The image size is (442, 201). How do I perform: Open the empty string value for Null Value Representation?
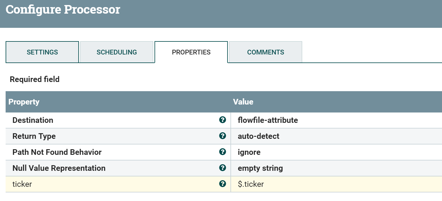[260, 168]
